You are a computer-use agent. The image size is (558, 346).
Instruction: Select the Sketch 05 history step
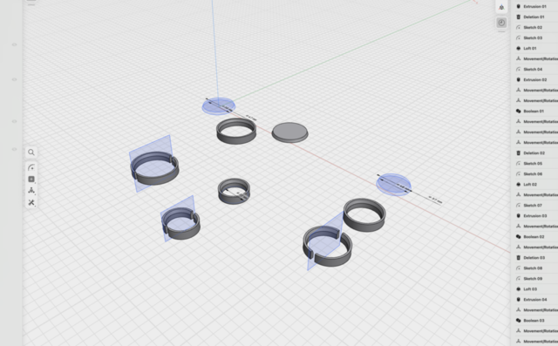click(534, 164)
